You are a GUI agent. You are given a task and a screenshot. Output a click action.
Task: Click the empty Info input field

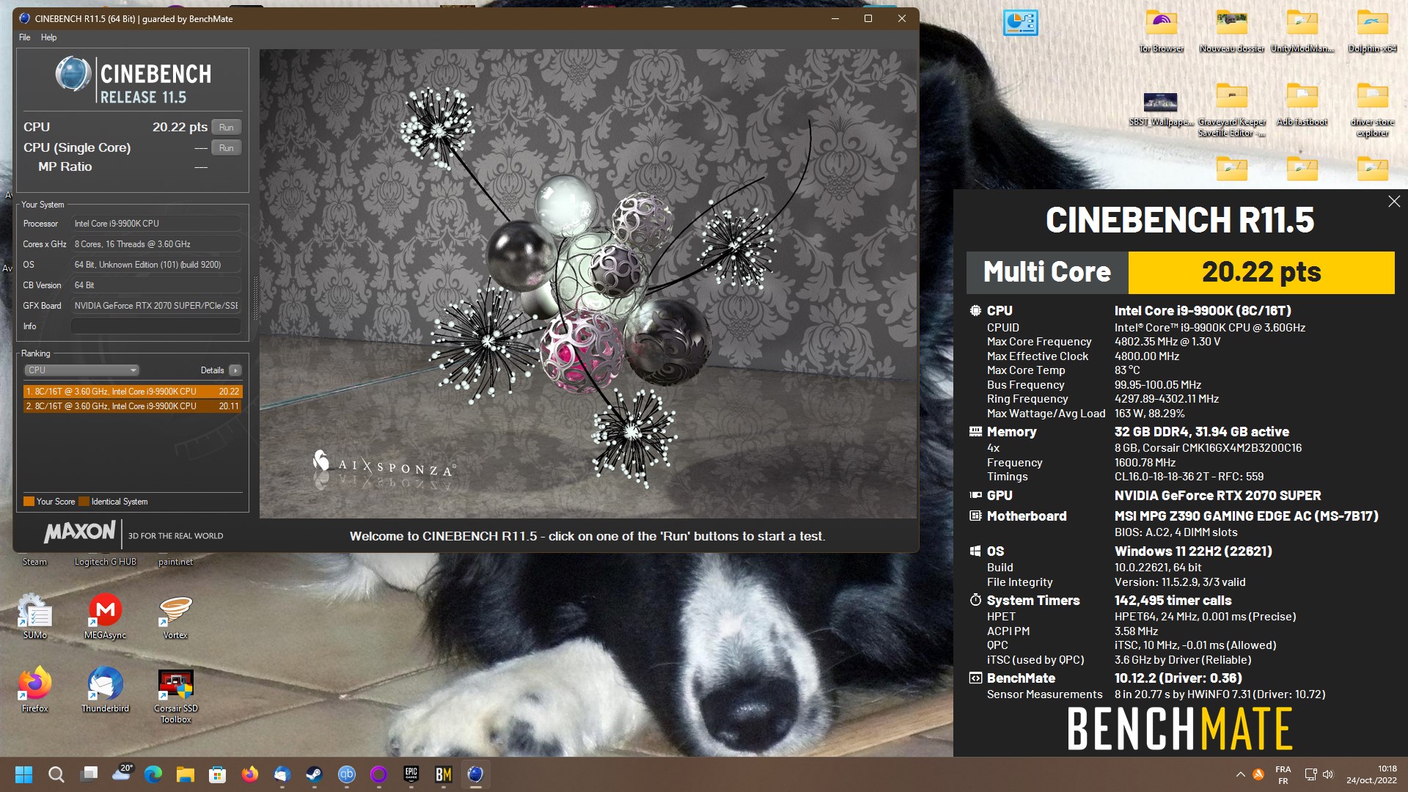pyautogui.click(x=156, y=326)
